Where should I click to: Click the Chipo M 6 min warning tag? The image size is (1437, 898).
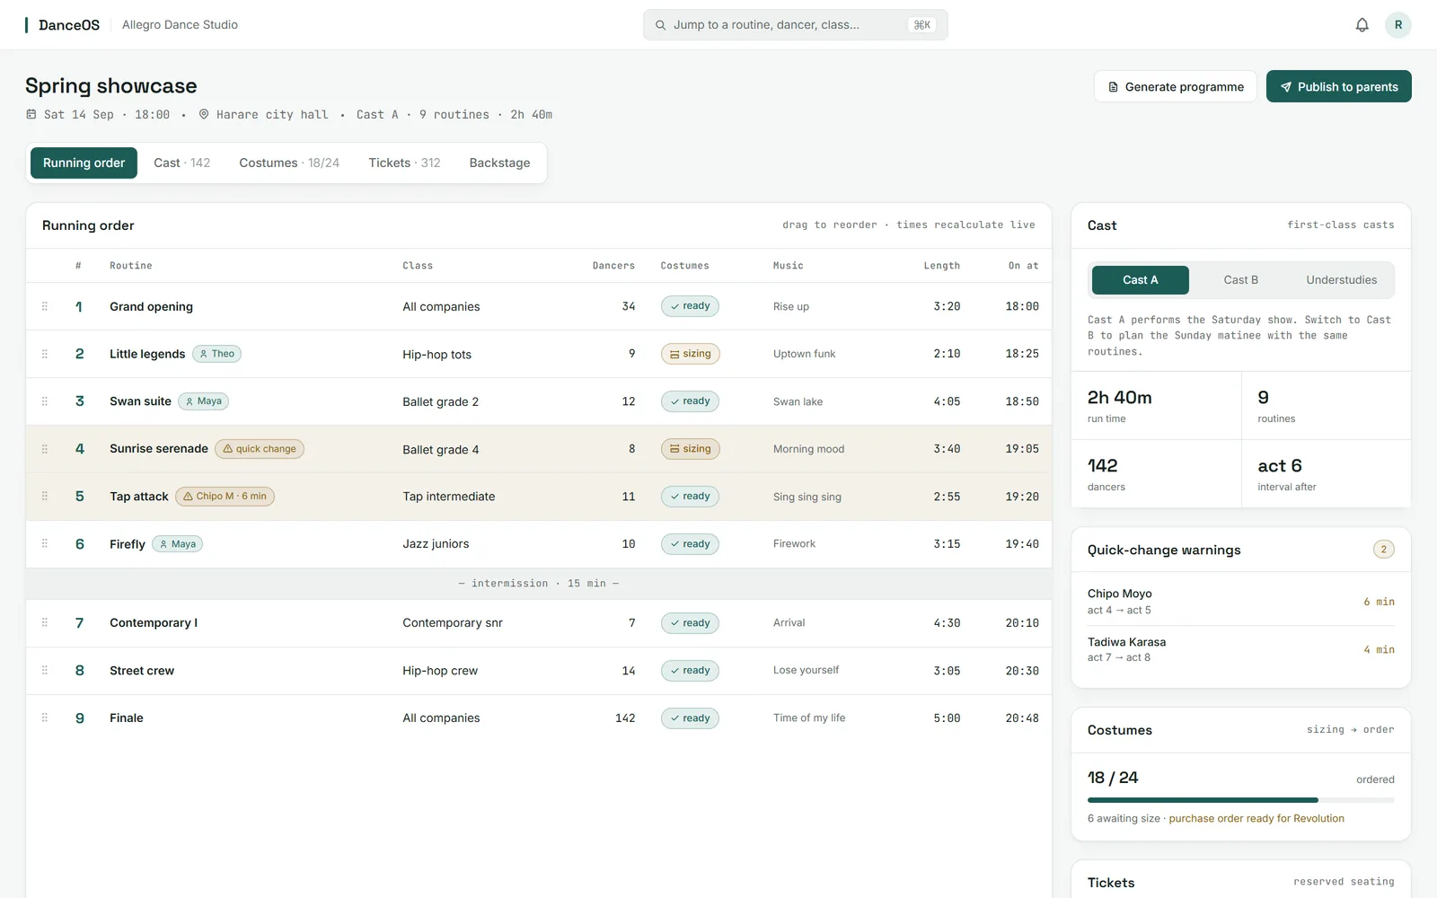tap(225, 497)
